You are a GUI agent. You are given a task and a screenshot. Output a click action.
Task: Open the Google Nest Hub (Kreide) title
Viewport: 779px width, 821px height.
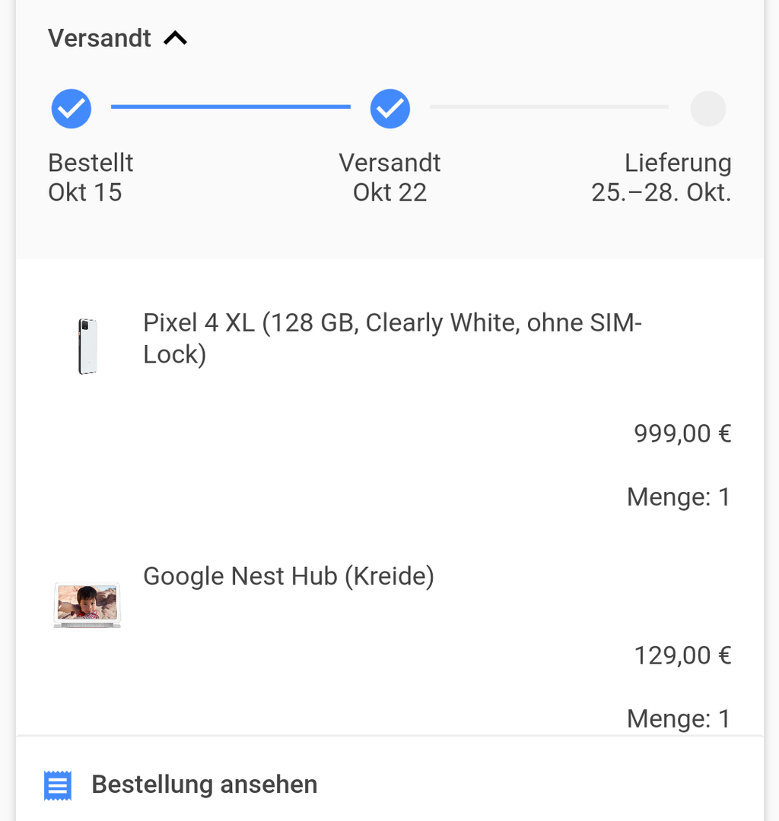tap(288, 576)
